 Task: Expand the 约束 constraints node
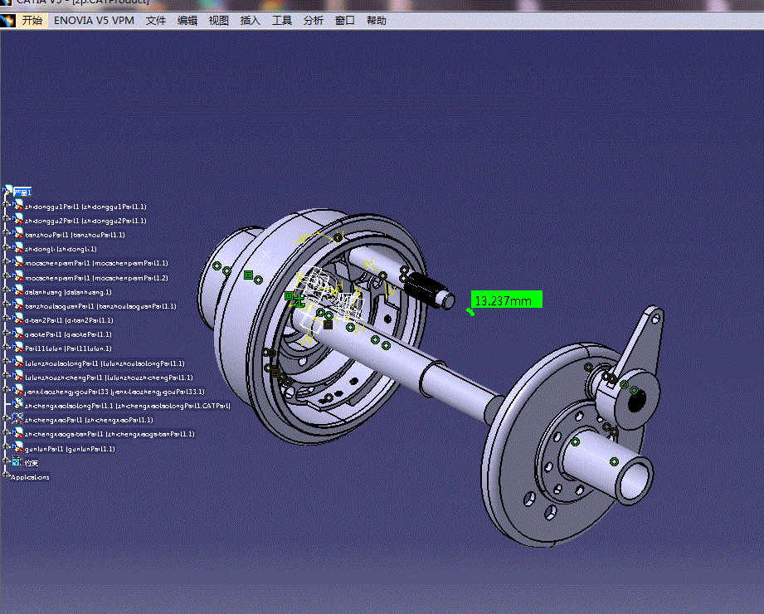pos(6,460)
